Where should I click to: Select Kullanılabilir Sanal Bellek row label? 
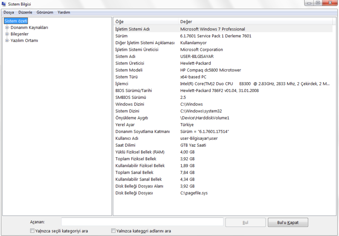coord(138,179)
